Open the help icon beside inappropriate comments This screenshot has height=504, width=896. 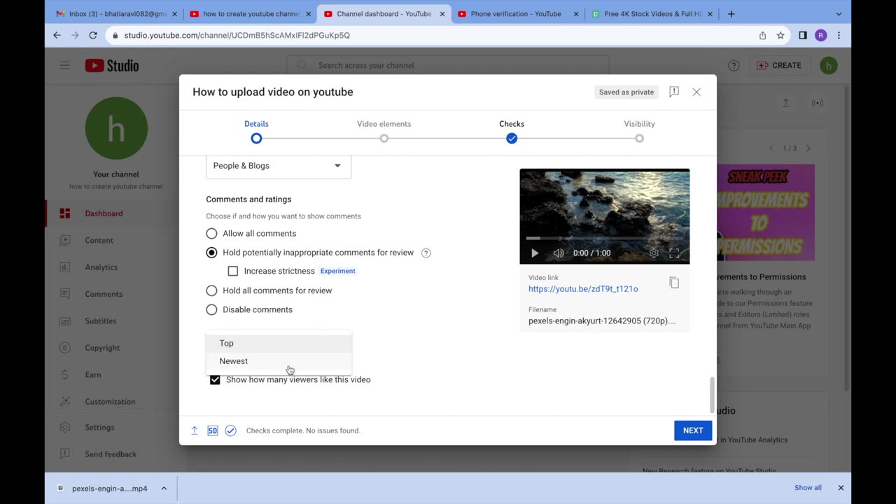click(426, 253)
